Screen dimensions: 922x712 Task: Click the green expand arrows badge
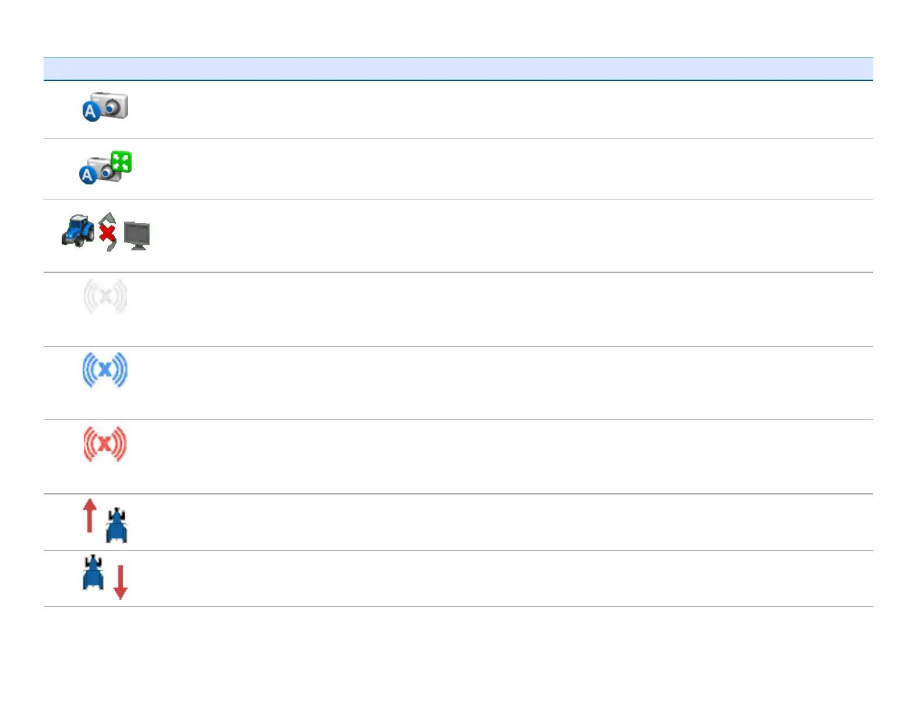point(121,162)
